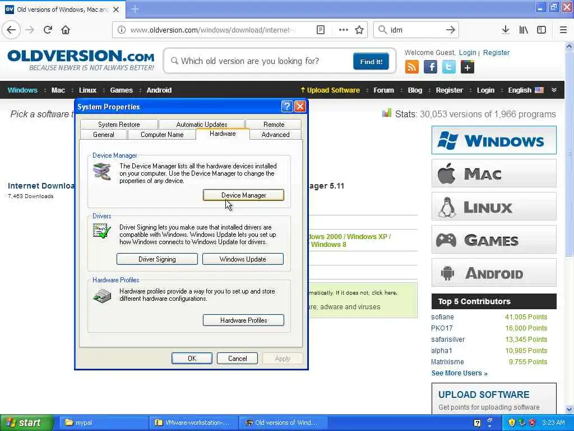Switch to the mypal taskbar item
This screenshot has width=574, height=431.
[x=103, y=423]
